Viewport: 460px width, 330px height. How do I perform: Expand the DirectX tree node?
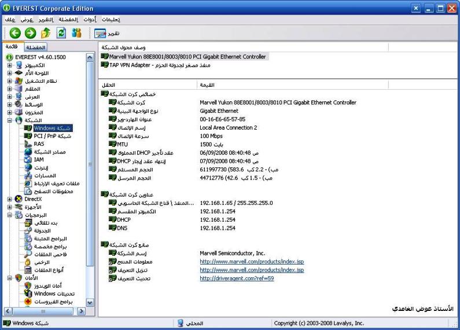click(10, 199)
